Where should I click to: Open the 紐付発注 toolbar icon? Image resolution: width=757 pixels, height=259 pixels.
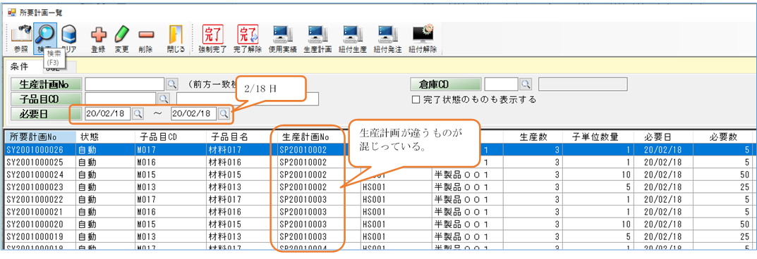click(388, 38)
